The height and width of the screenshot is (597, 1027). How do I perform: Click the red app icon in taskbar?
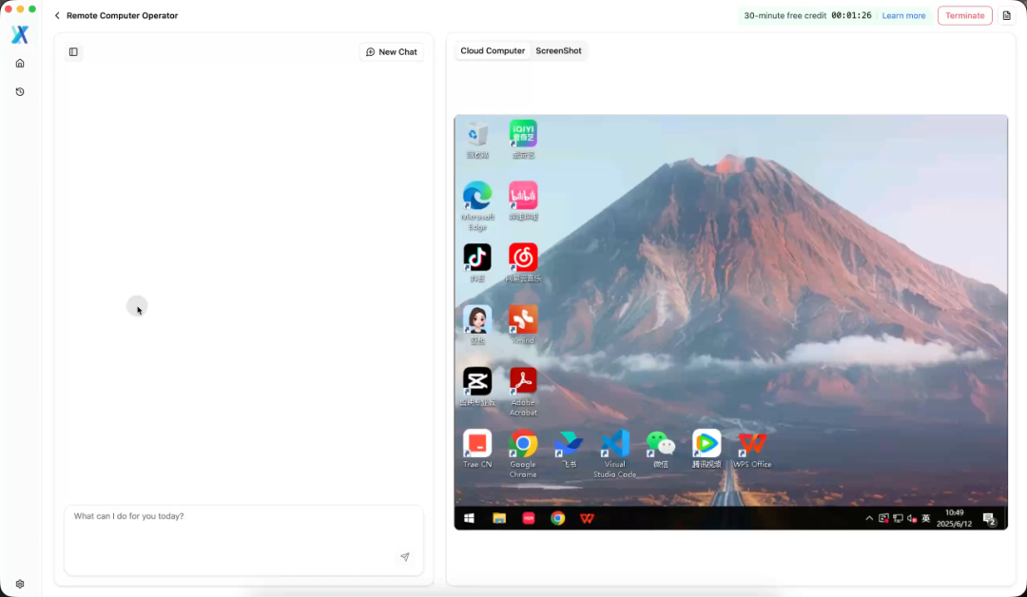pos(529,518)
